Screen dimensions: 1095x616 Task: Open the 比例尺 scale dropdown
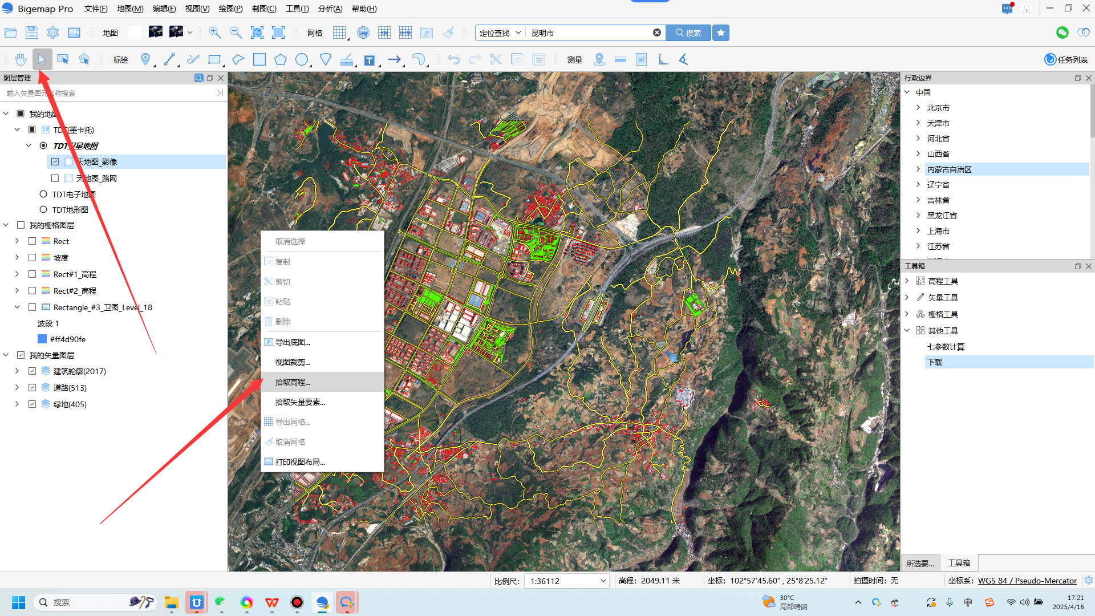click(x=603, y=581)
